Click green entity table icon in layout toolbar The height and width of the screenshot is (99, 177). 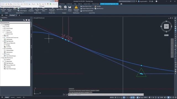(51, 4)
